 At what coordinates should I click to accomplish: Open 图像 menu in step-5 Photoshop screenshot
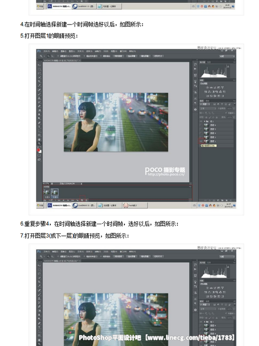tap(63, 51)
